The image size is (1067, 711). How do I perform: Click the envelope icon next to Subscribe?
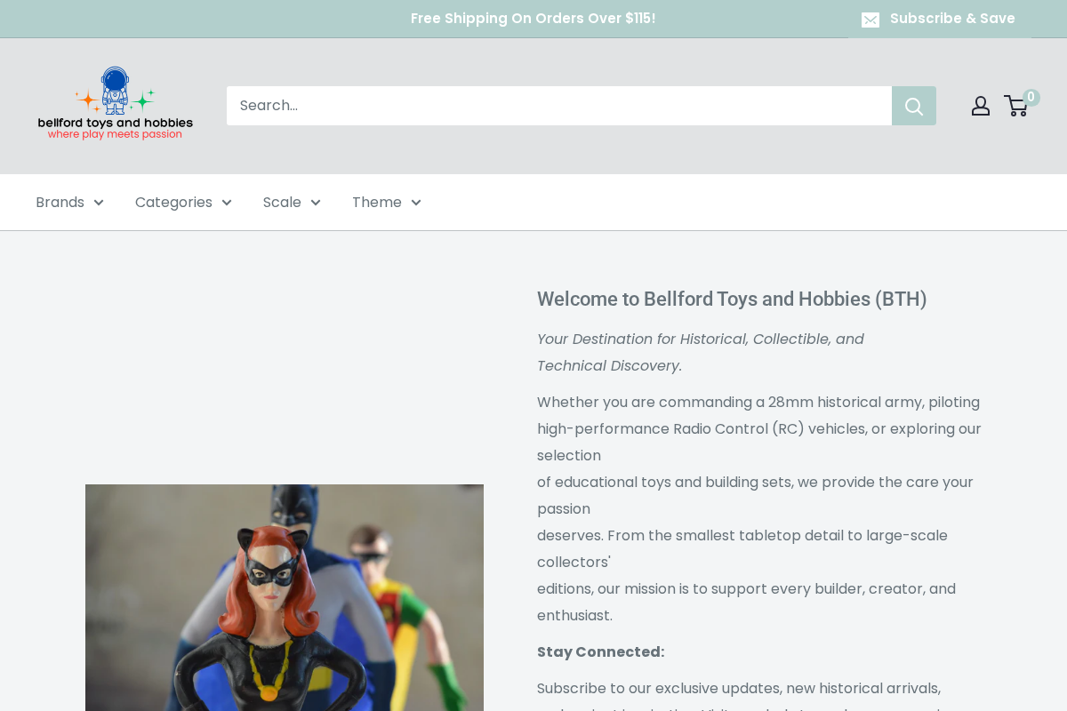(870, 18)
